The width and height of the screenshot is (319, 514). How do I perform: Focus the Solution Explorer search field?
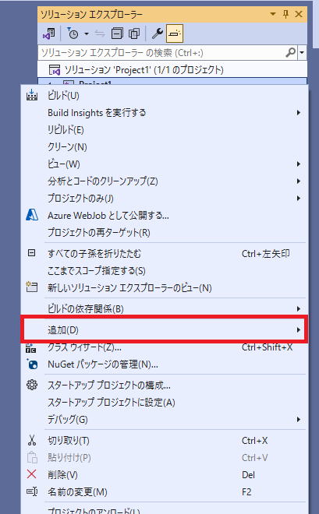coord(161,52)
